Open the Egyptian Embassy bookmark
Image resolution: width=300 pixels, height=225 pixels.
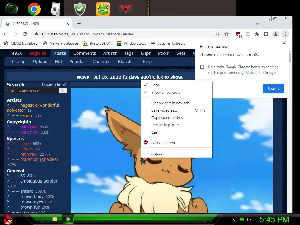168,43
